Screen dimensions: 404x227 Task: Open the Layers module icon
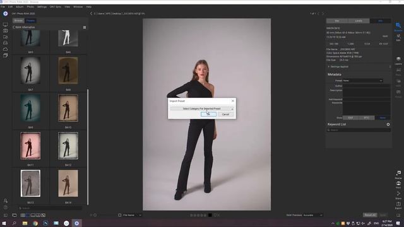click(x=398, y=61)
